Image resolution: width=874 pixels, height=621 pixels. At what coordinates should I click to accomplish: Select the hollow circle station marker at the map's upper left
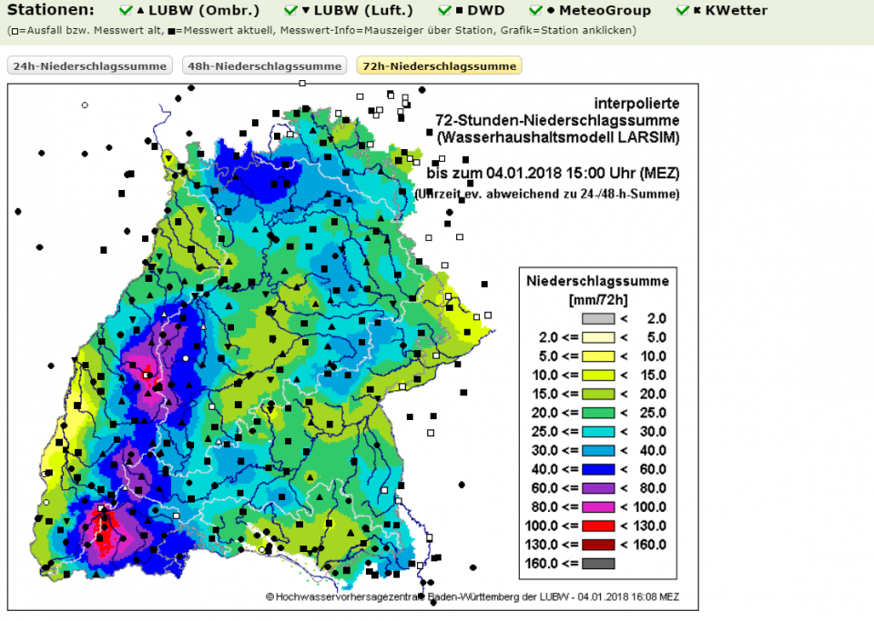click(x=85, y=105)
